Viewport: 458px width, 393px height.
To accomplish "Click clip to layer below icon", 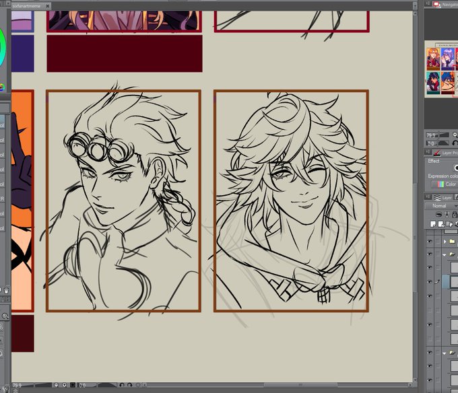I will click(x=438, y=215).
